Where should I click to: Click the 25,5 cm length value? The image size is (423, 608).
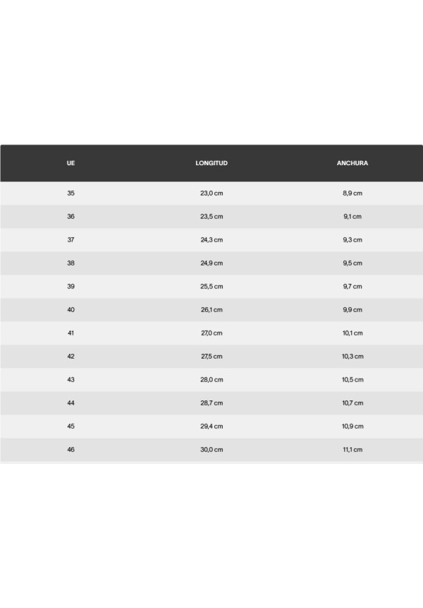pyautogui.click(x=211, y=286)
